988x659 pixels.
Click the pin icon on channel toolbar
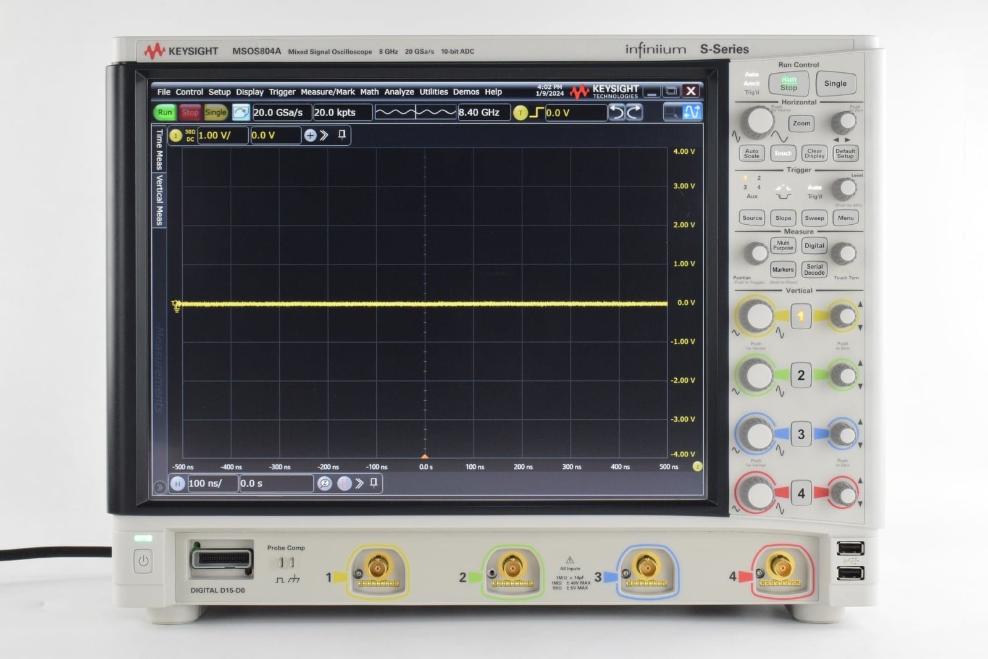tap(342, 135)
